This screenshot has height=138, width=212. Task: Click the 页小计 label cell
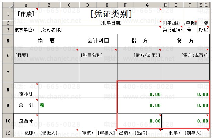pos(26,90)
